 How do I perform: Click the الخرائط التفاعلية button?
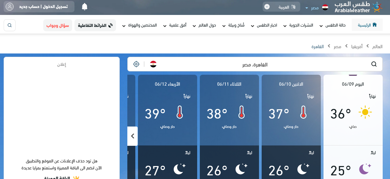pyautogui.click(x=95, y=25)
